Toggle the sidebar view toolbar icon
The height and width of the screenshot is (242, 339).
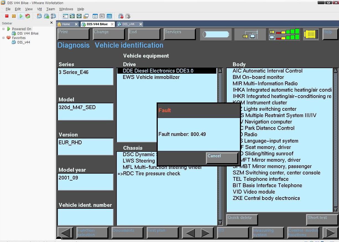pos(65,16)
